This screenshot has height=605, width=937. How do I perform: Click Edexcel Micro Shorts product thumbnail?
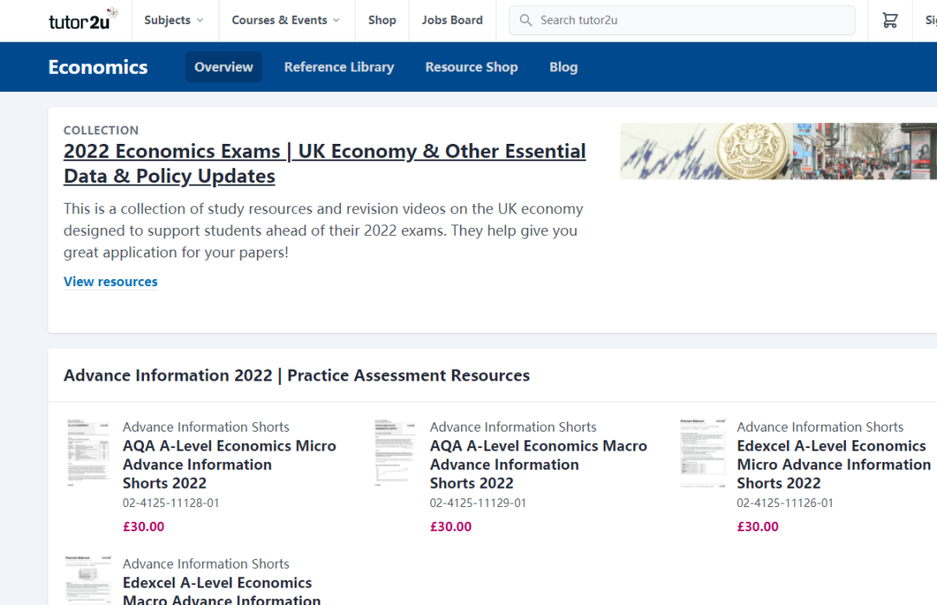coord(703,452)
